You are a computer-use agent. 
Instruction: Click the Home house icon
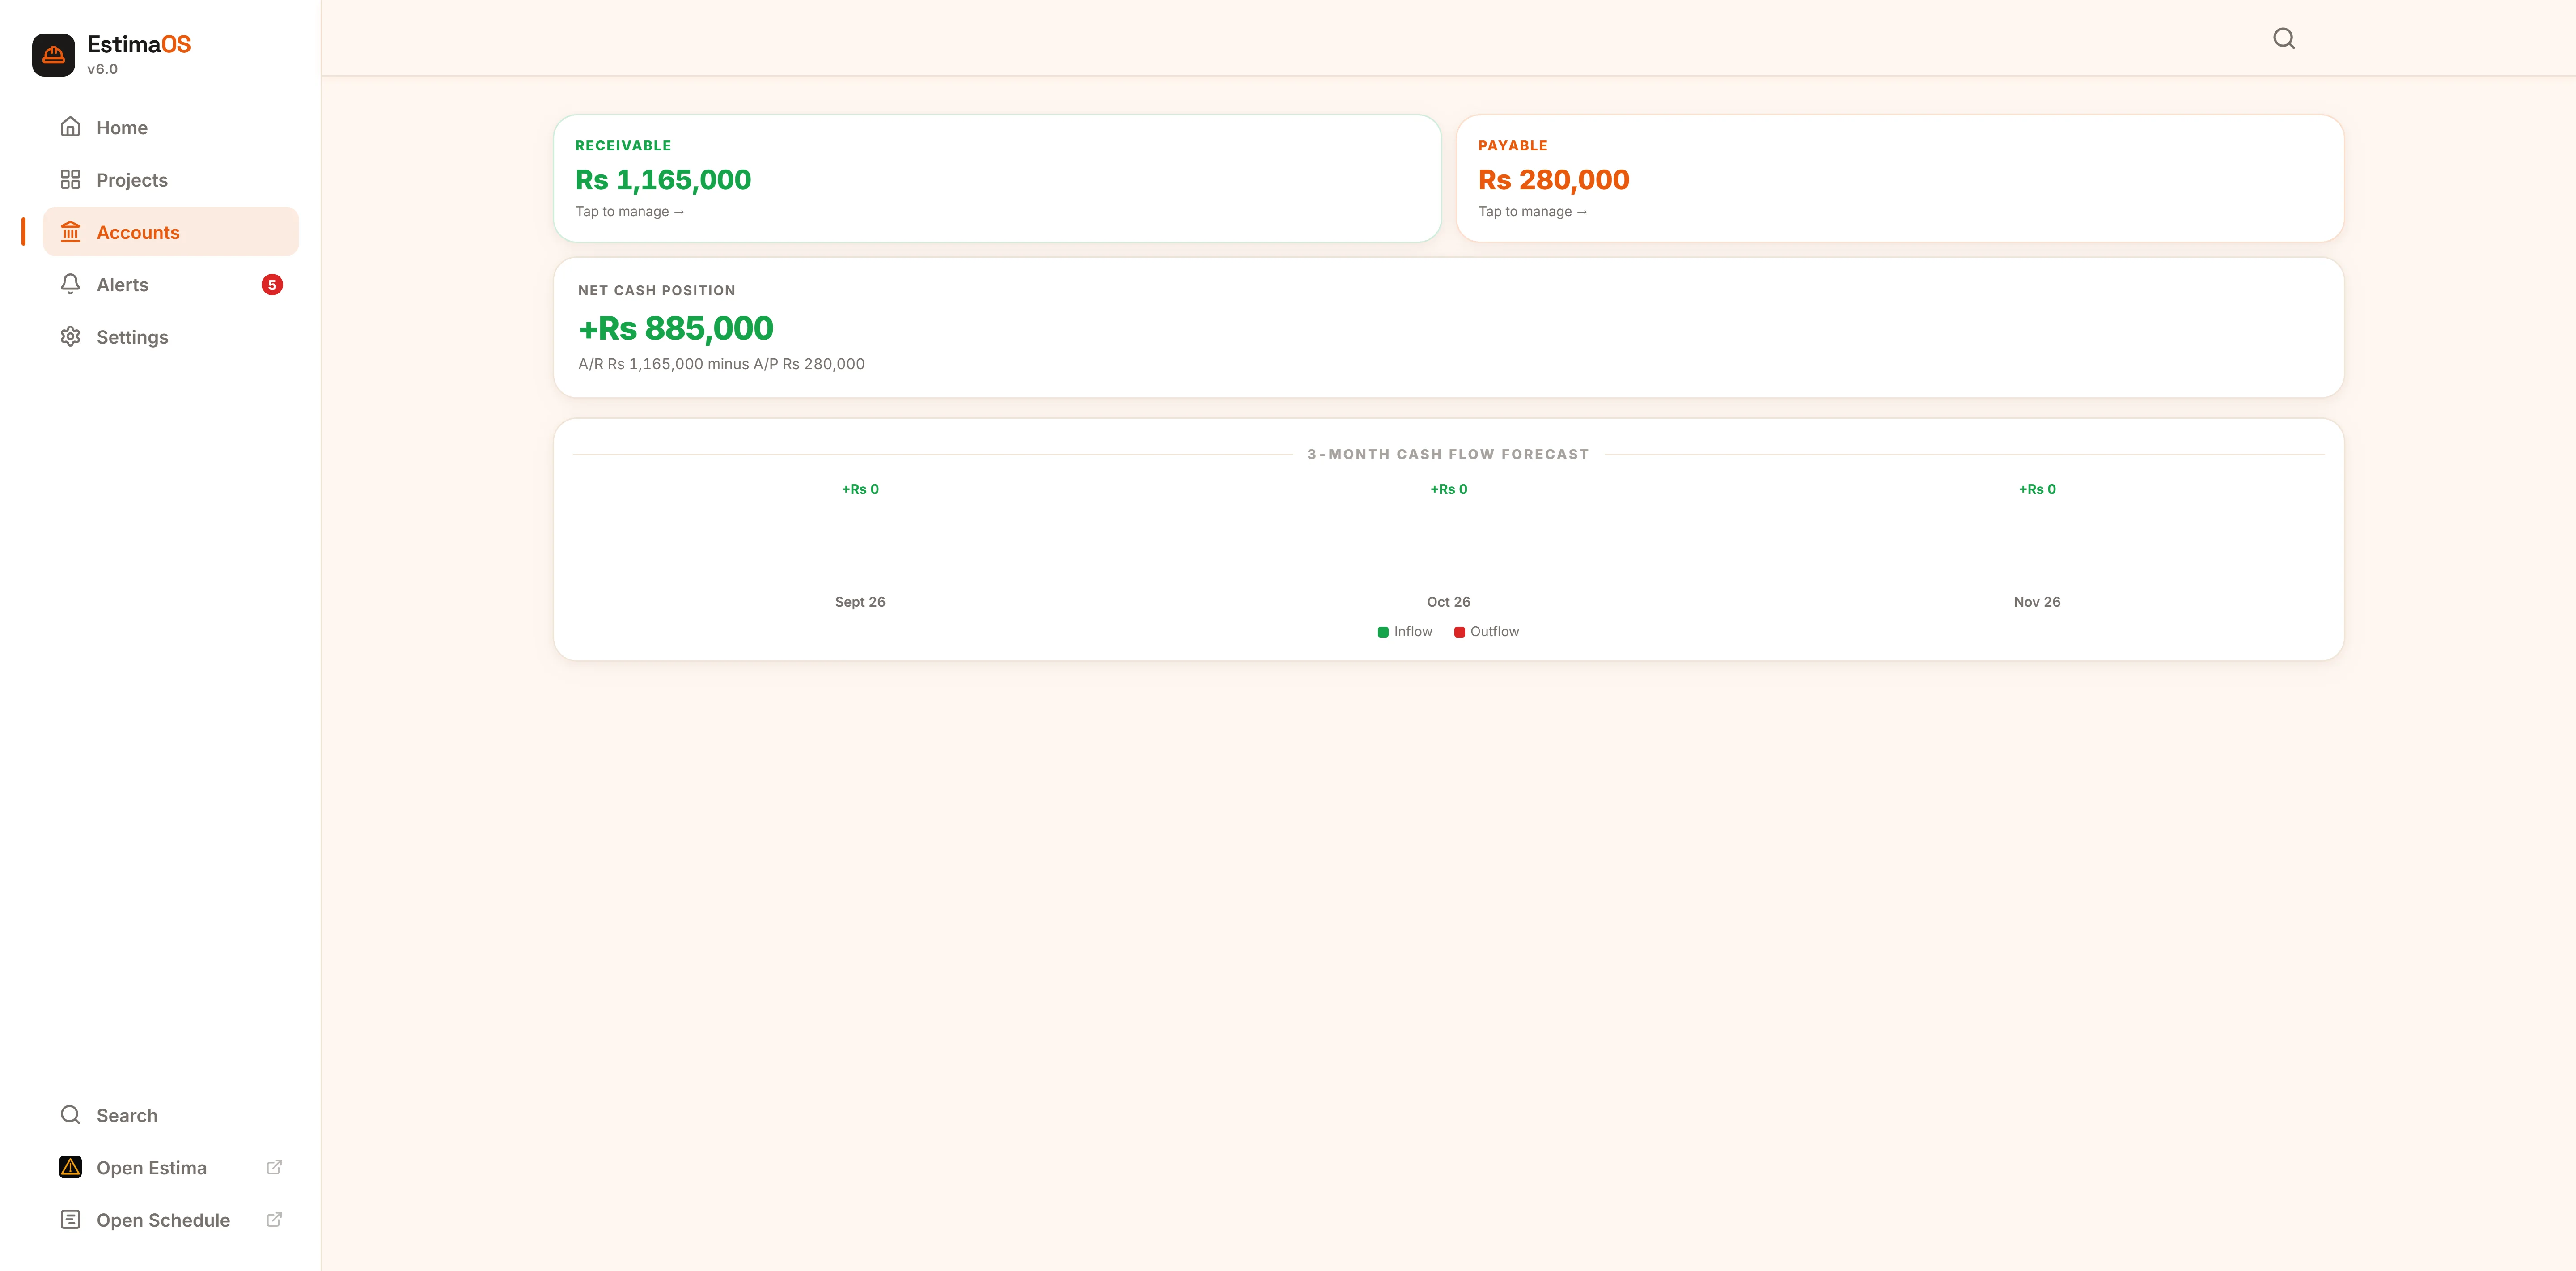click(x=70, y=127)
